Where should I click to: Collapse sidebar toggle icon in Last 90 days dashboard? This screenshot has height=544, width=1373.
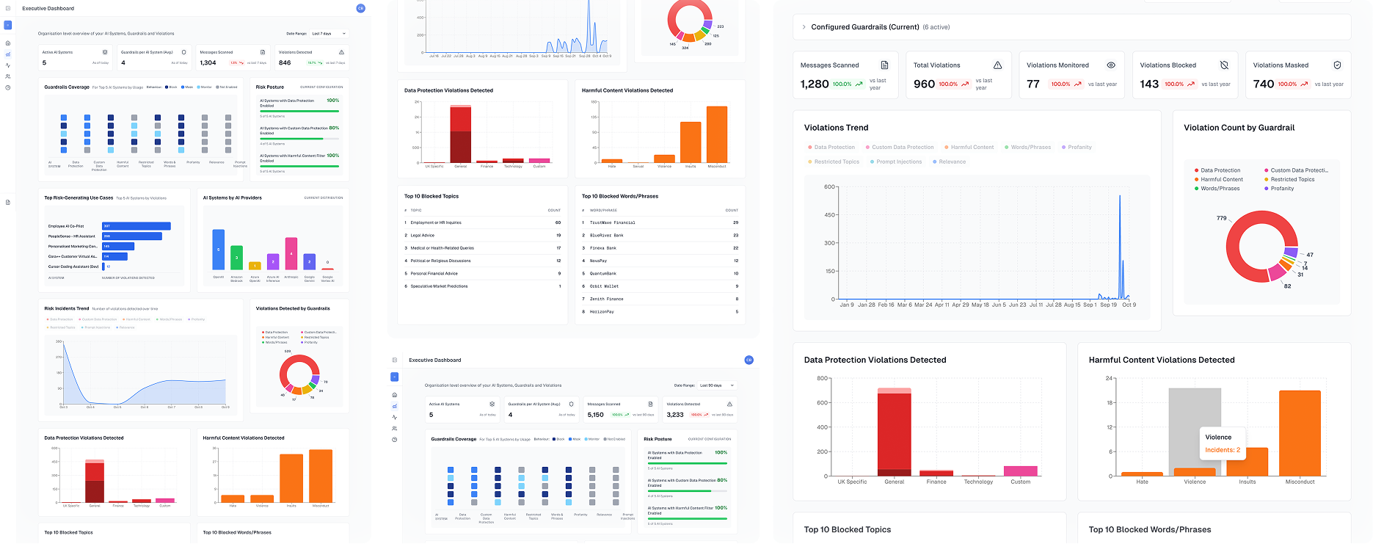(x=394, y=360)
